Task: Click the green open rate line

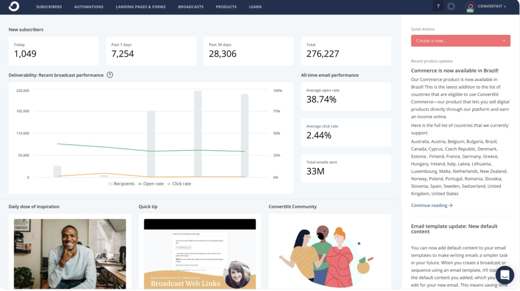Action: click(x=151, y=151)
